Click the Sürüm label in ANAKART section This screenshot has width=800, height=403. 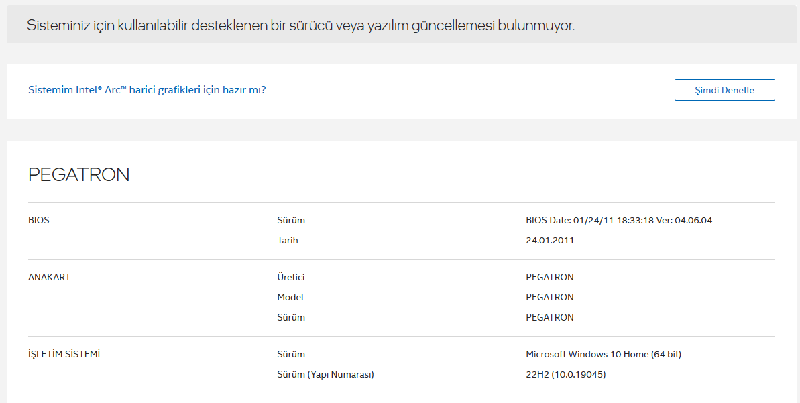tap(290, 317)
